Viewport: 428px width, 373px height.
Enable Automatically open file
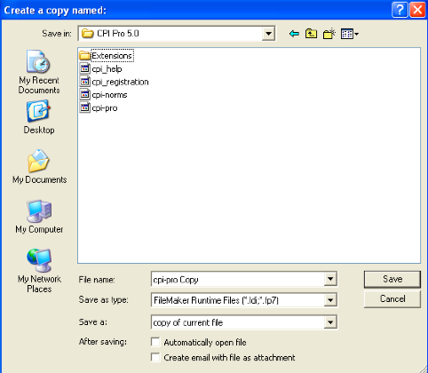155,342
